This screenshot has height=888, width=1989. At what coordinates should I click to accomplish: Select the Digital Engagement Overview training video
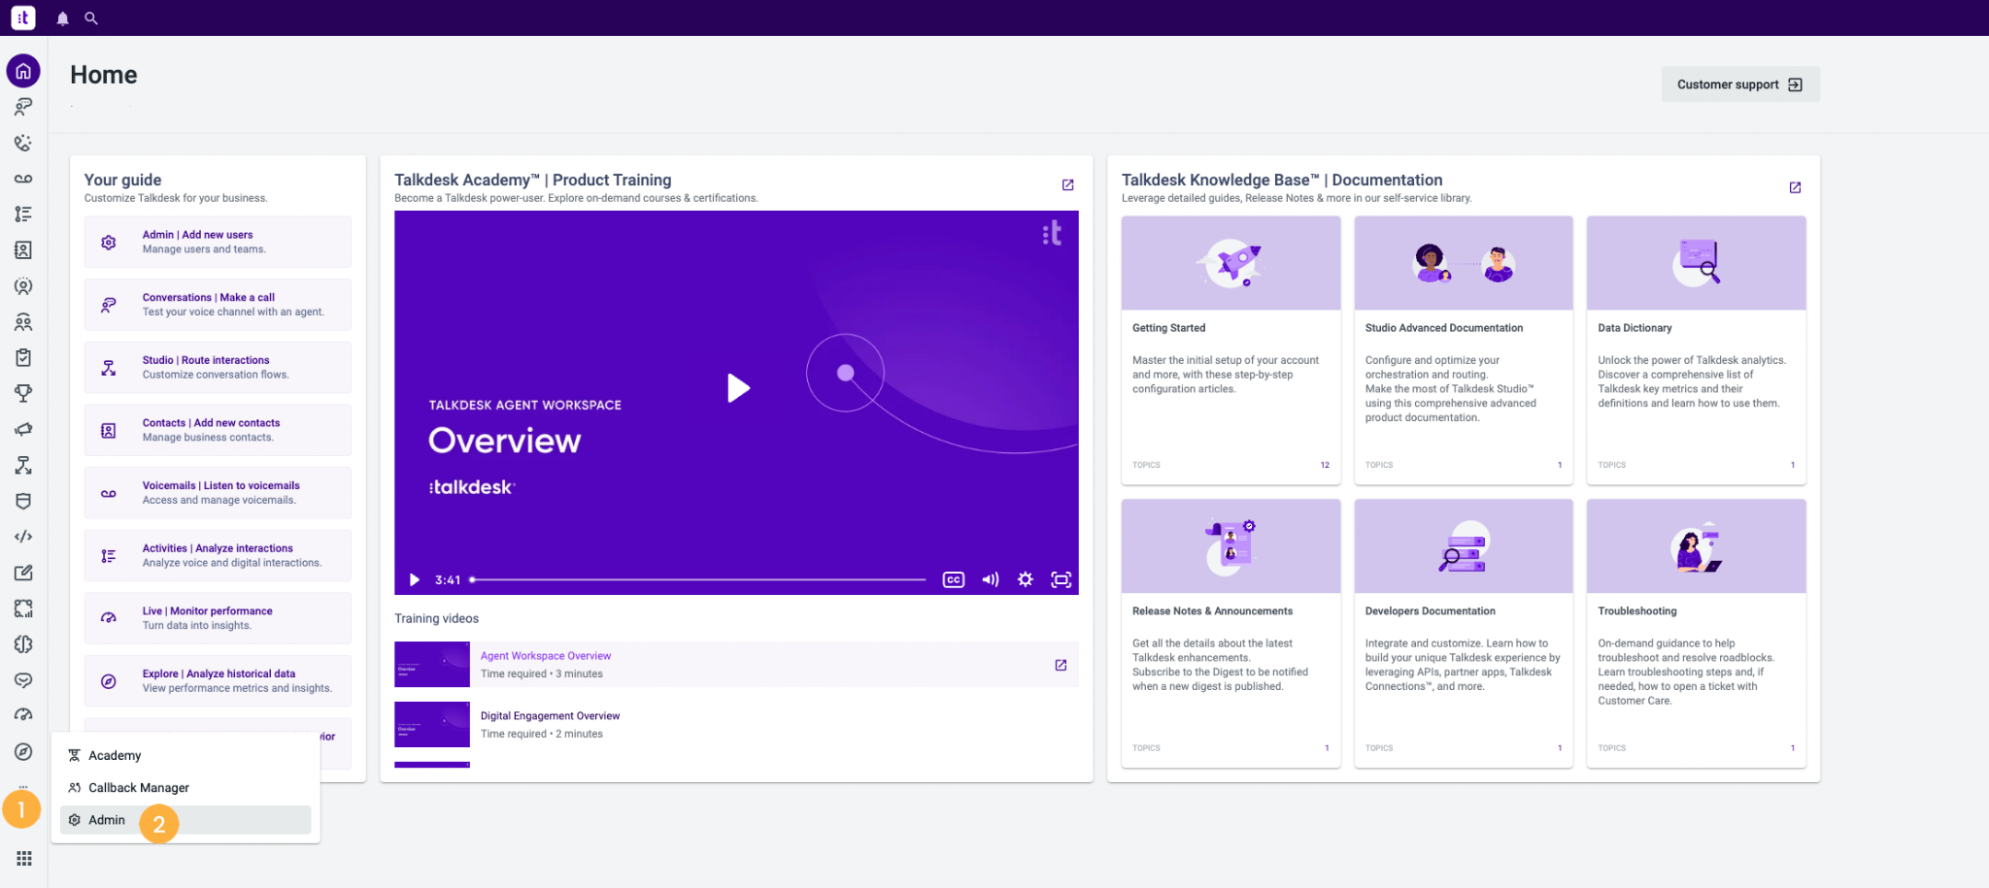(x=736, y=725)
